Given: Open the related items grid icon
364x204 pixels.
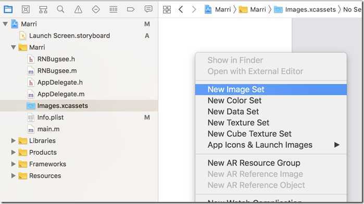Looking at the screenshot, I should pos(167,9).
